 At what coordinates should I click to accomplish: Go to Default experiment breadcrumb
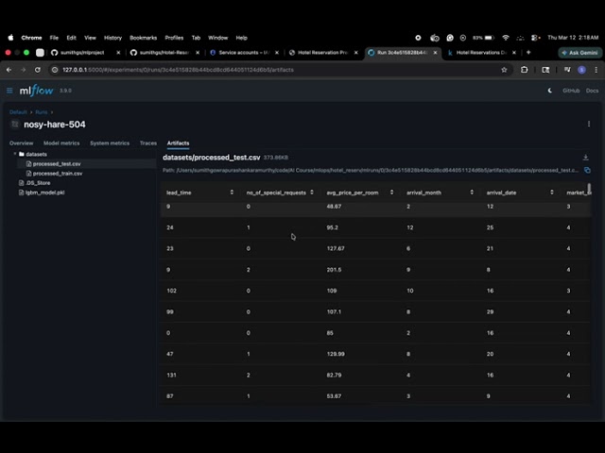(x=18, y=112)
